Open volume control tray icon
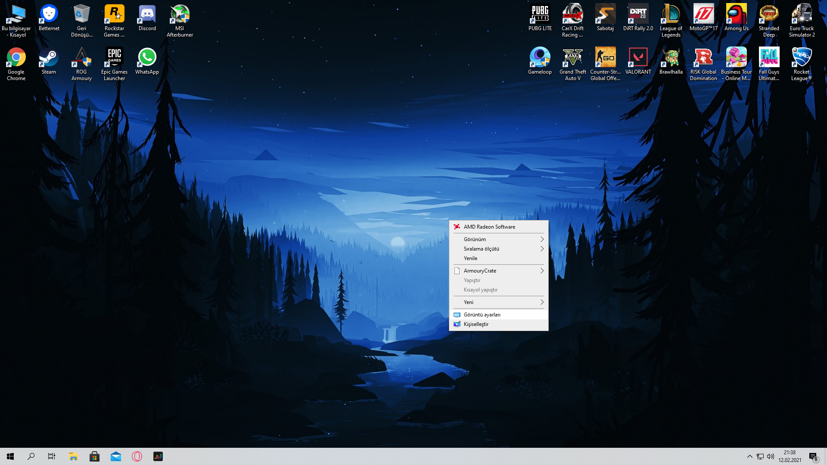This screenshot has width=827, height=465. point(771,456)
